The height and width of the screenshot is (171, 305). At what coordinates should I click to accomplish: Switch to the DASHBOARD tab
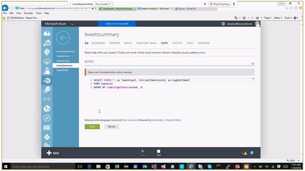(x=98, y=43)
